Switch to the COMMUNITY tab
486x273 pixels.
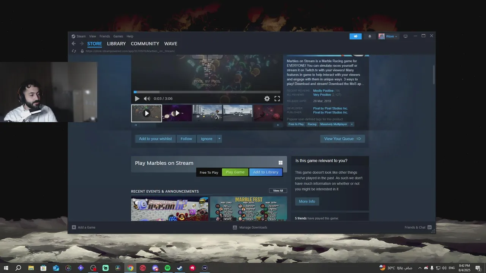pos(145,44)
